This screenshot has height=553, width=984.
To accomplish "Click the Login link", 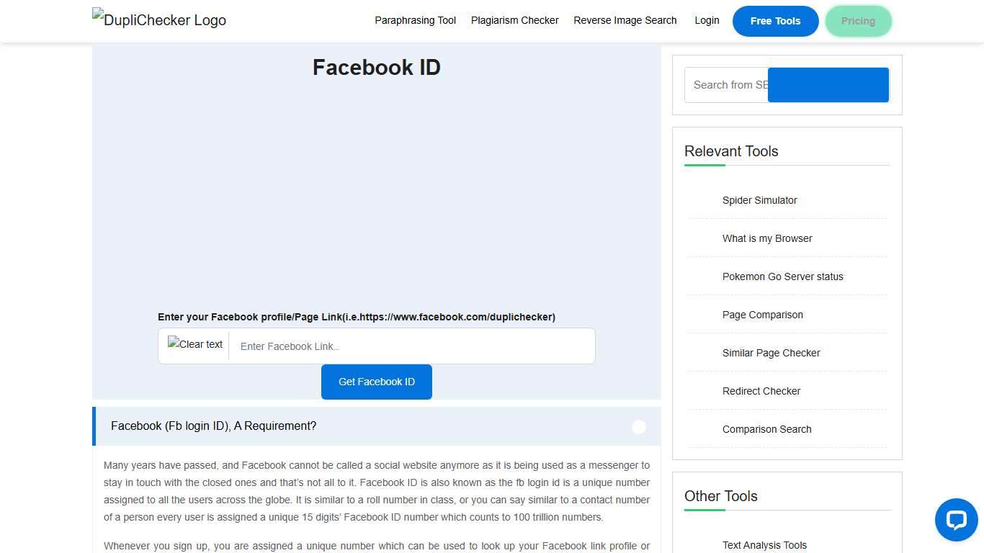I will [707, 20].
